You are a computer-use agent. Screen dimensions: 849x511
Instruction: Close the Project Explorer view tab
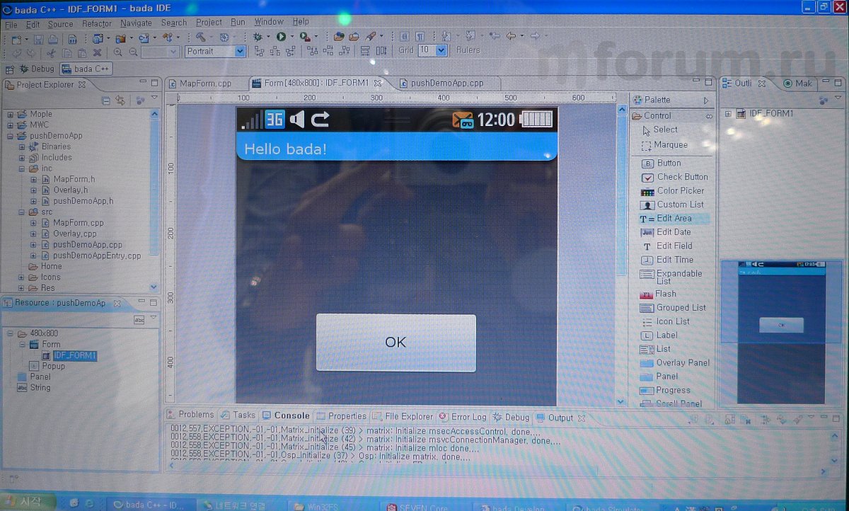(81, 84)
